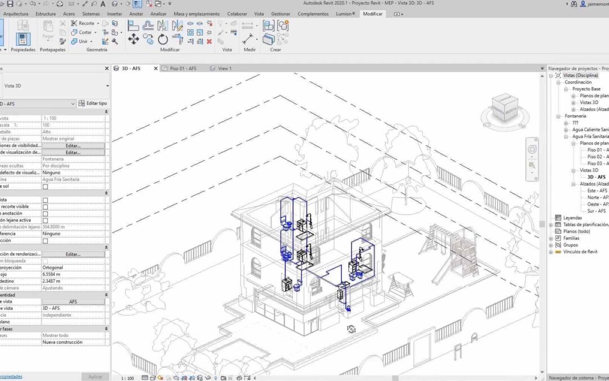Viewport: 609px width, 381px height.
Task: Open the Arquitectura ribbon tab
Action: coord(16,14)
